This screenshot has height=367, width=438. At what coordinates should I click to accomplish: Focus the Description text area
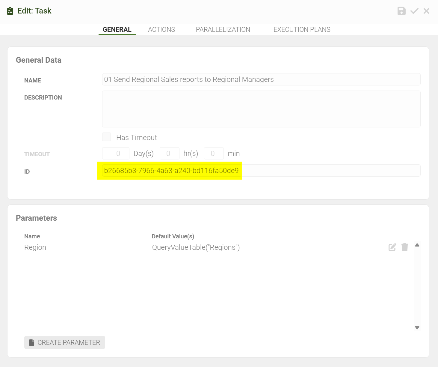click(x=261, y=109)
